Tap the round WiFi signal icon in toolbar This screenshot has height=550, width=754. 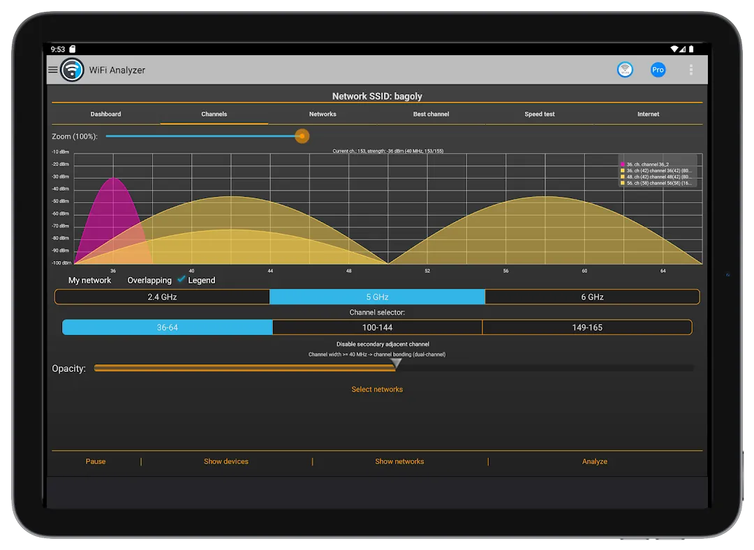(x=625, y=70)
